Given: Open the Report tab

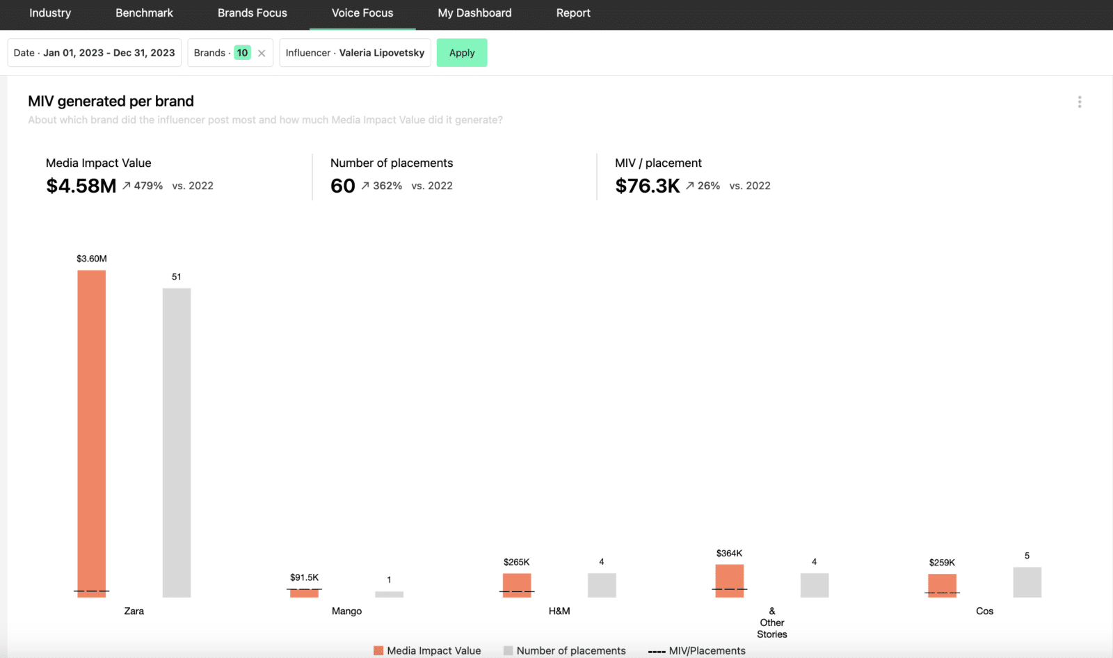Looking at the screenshot, I should click(x=573, y=13).
